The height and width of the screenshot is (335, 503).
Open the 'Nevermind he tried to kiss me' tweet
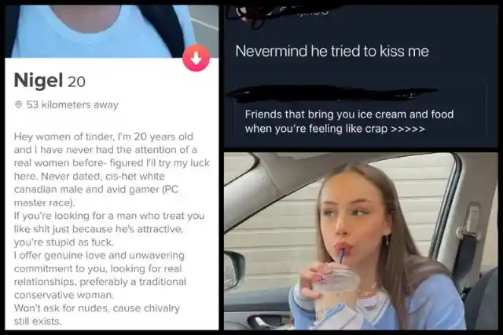[332, 51]
